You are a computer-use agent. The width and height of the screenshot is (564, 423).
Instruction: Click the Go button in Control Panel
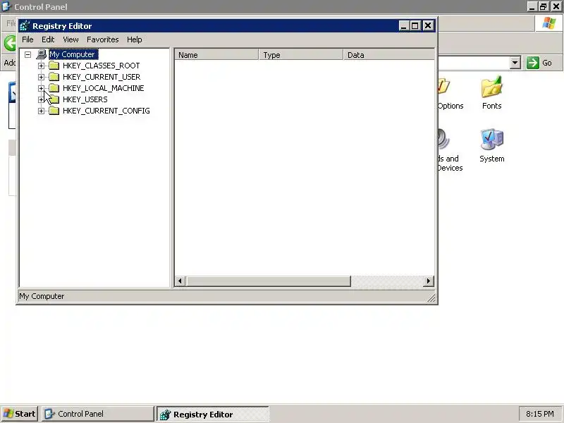539,63
